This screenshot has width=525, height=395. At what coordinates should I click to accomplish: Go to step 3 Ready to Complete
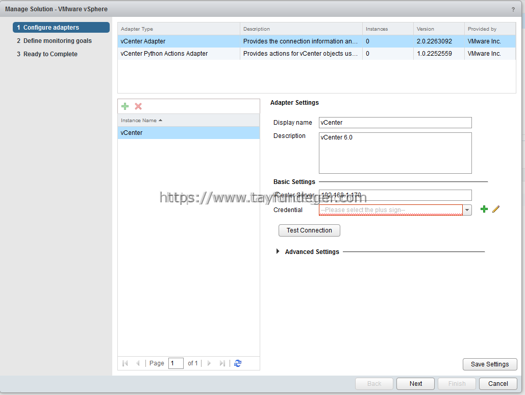[x=47, y=54]
